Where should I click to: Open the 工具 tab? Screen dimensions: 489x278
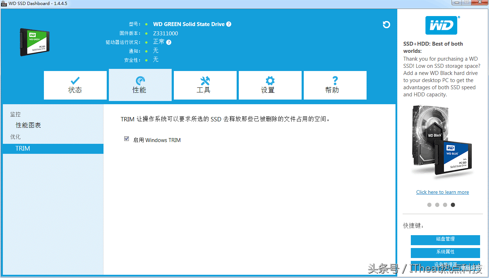[205, 85]
